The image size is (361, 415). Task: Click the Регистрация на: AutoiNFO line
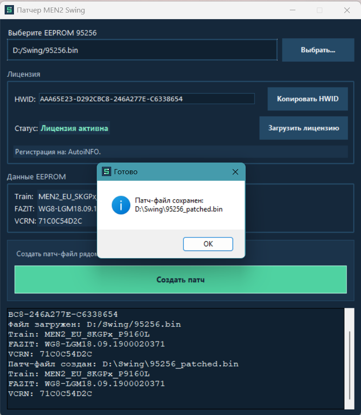pyautogui.click(x=58, y=152)
